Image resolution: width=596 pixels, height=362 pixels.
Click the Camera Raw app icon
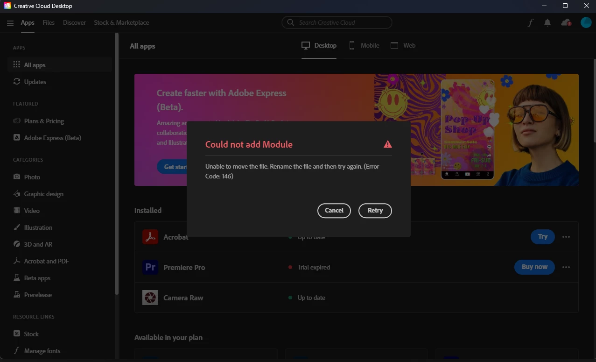pyautogui.click(x=150, y=298)
